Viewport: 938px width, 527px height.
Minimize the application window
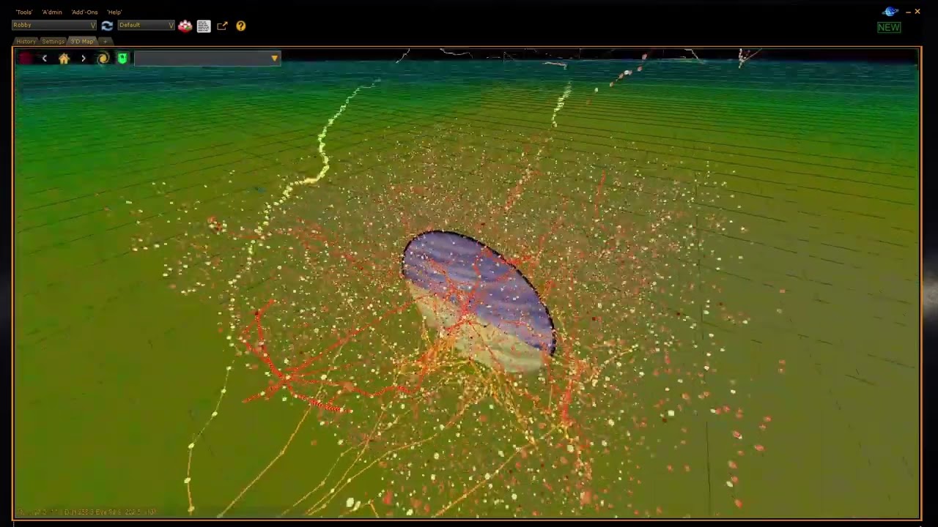[908, 12]
